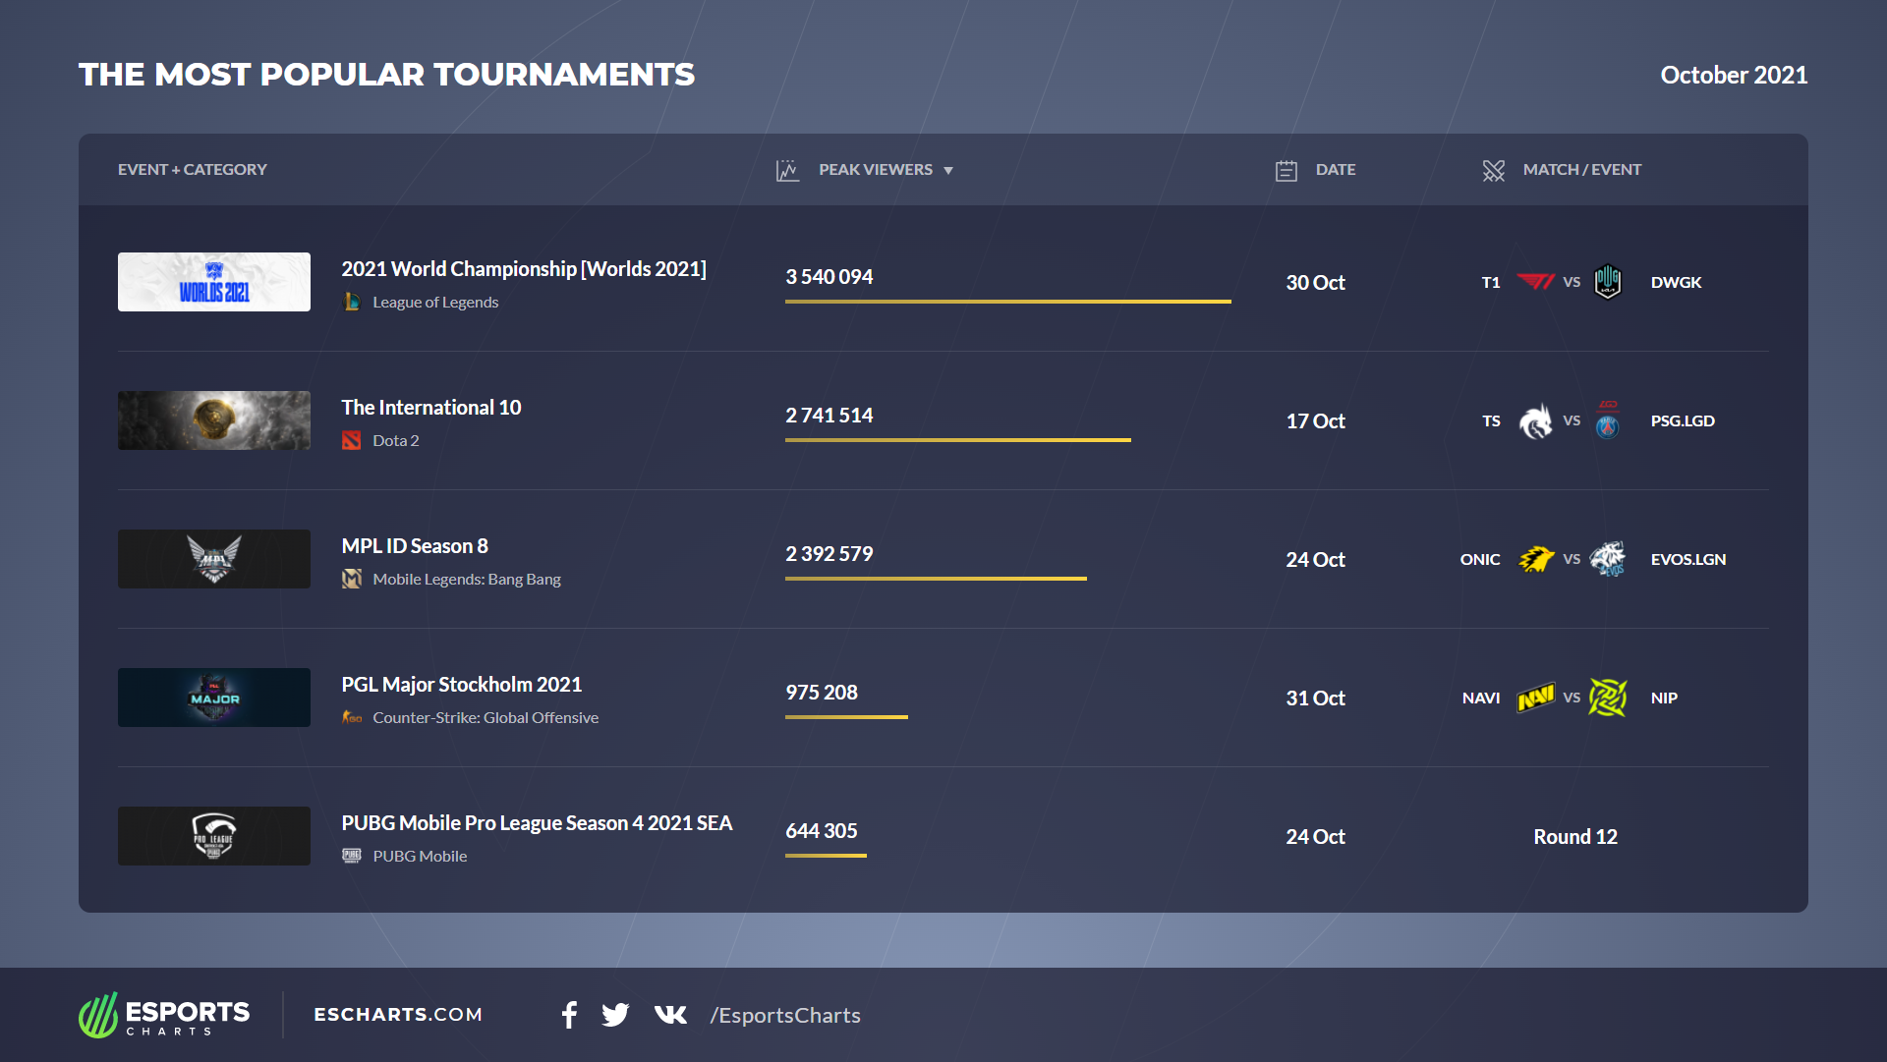Image resolution: width=1887 pixels, height=1062 pixels.
Task: Click the Facebook icon in the footer
Action: [569, 1015]
